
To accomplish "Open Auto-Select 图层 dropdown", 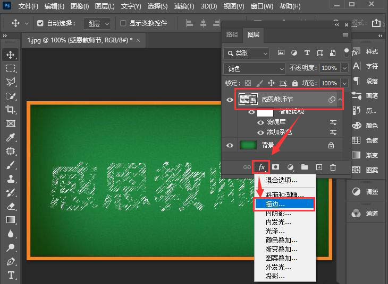I will 97,23.
